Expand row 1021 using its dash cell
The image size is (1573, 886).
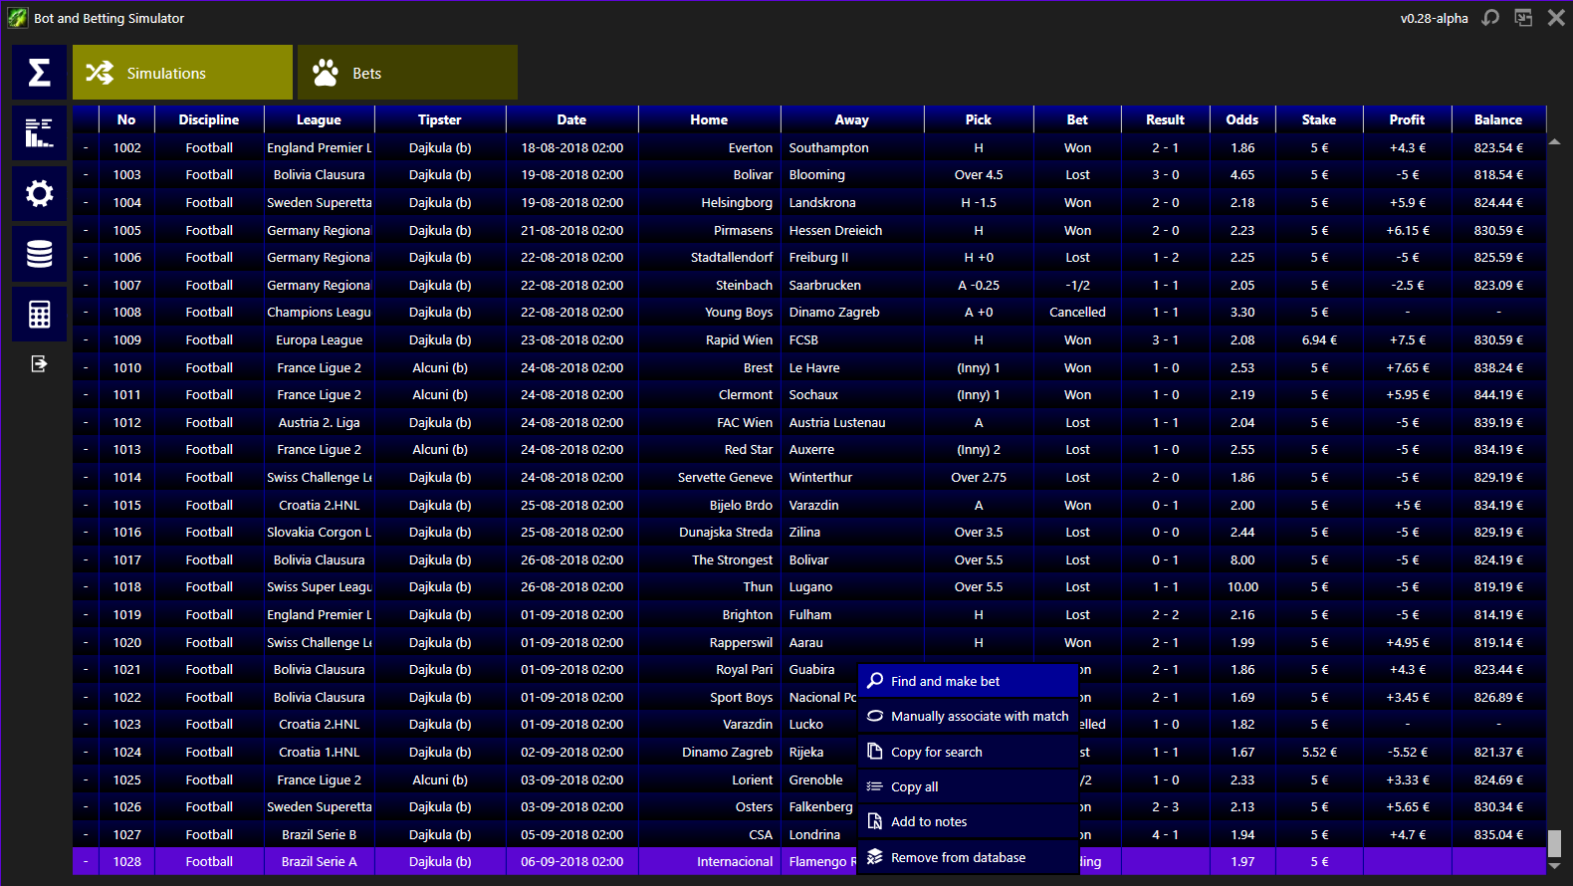(x=86, y=669)
